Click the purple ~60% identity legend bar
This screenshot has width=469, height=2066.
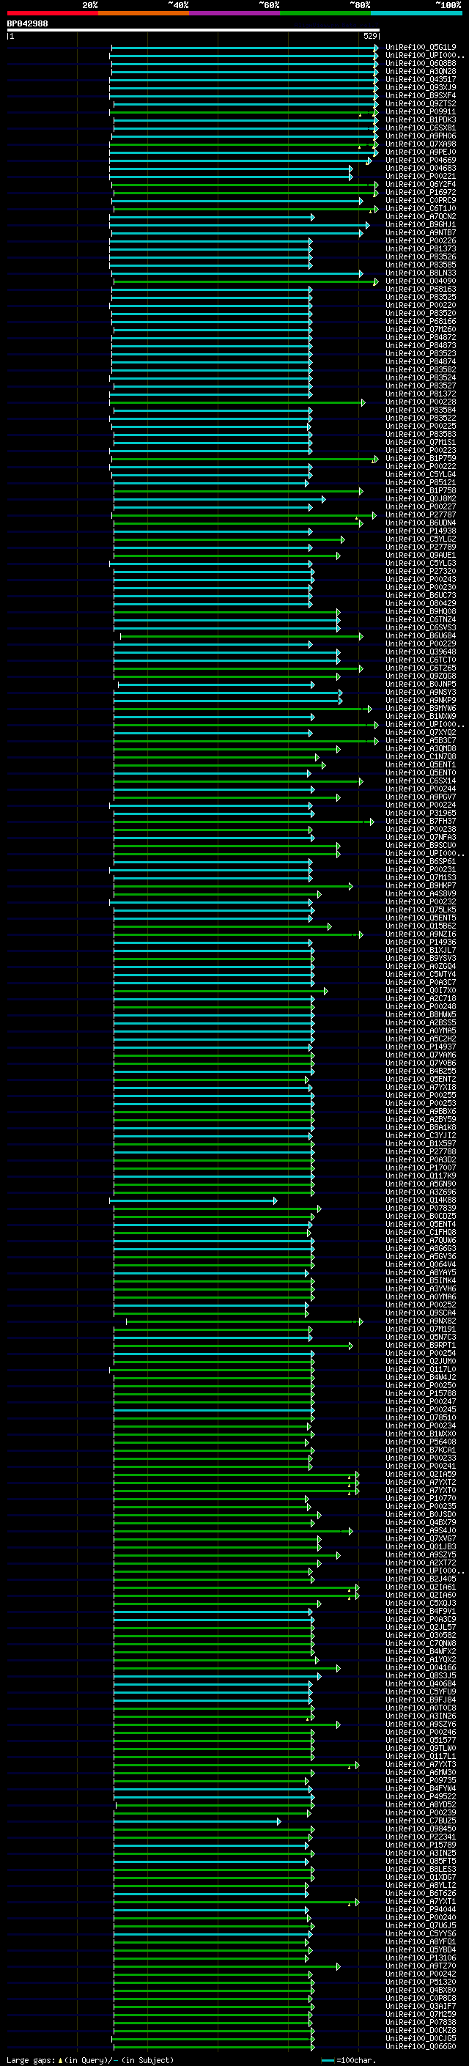[235, 13]
